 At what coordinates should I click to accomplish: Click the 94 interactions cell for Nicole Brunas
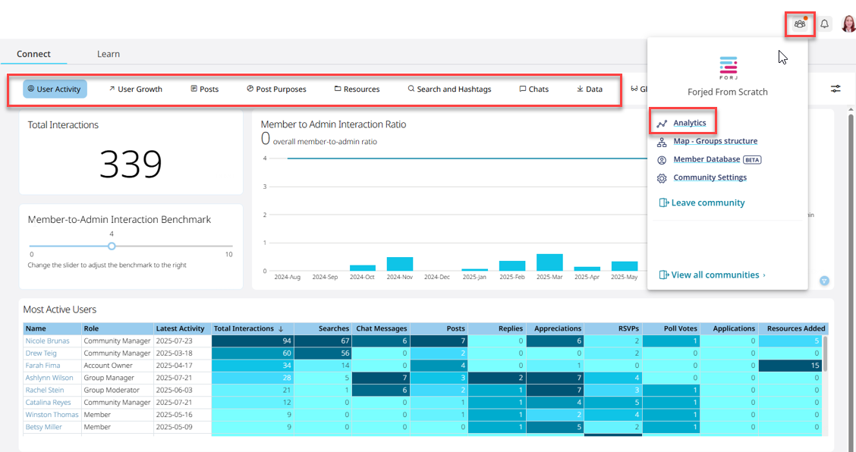pos(253,341)
